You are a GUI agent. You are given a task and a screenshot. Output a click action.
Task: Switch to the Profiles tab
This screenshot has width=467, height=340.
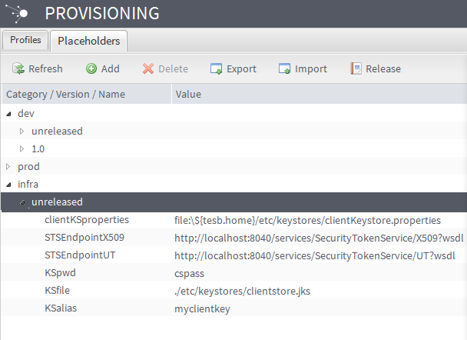tap(25, 40)
